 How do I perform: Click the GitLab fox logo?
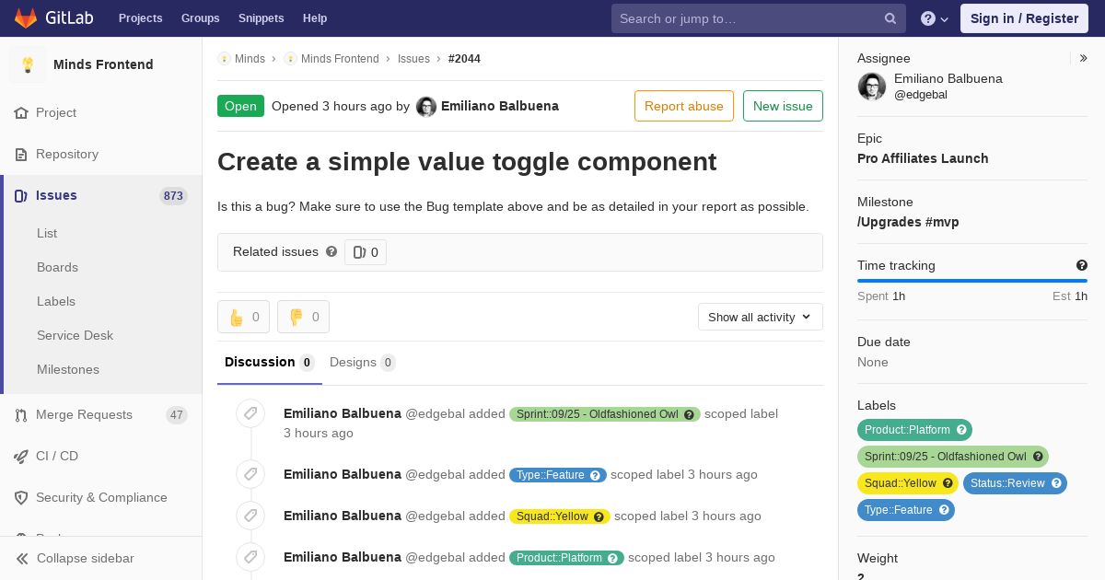[26, 17]
